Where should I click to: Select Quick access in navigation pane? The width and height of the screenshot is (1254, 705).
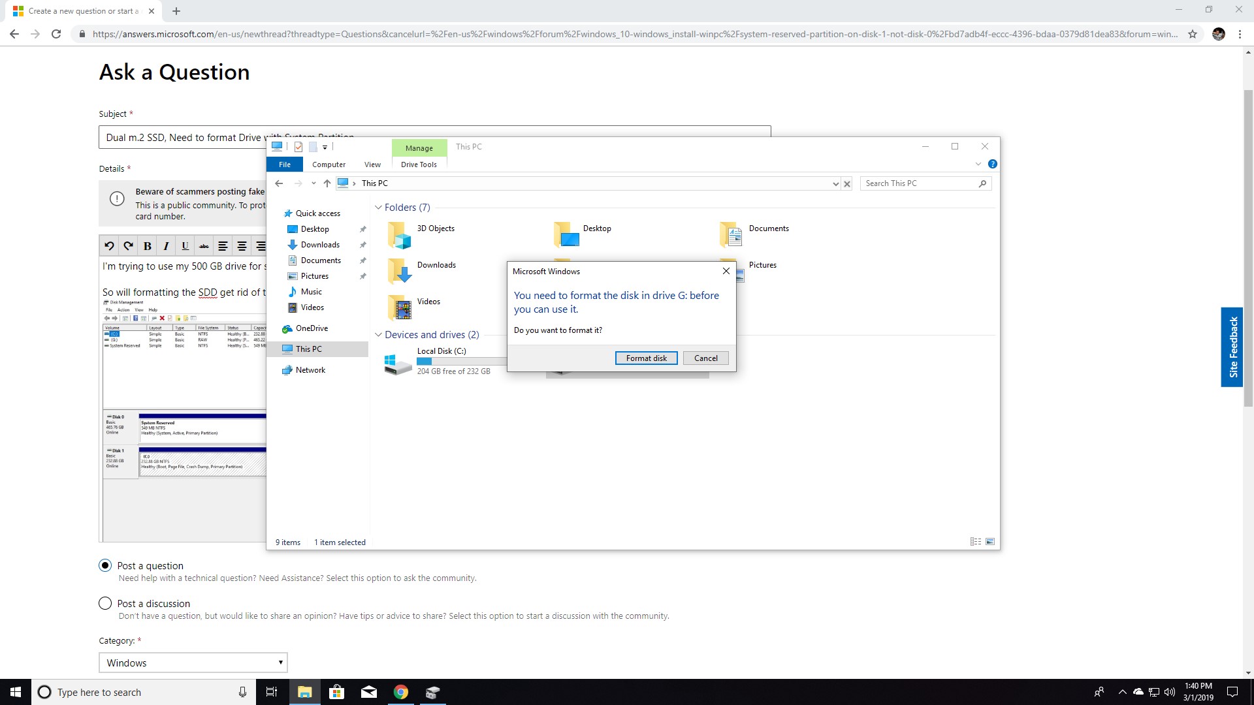pos(317,213)
